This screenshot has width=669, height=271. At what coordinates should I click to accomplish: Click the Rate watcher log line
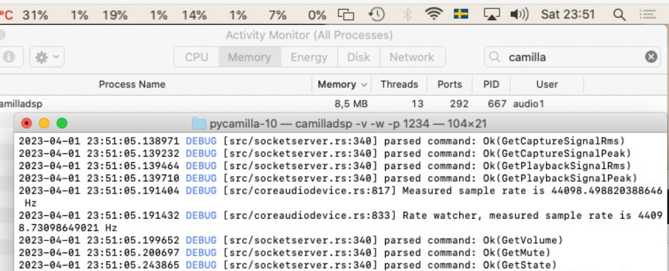341,221
